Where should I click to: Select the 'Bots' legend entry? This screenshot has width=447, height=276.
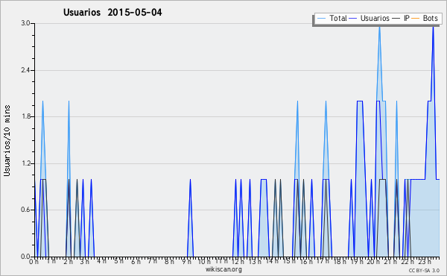425,18
